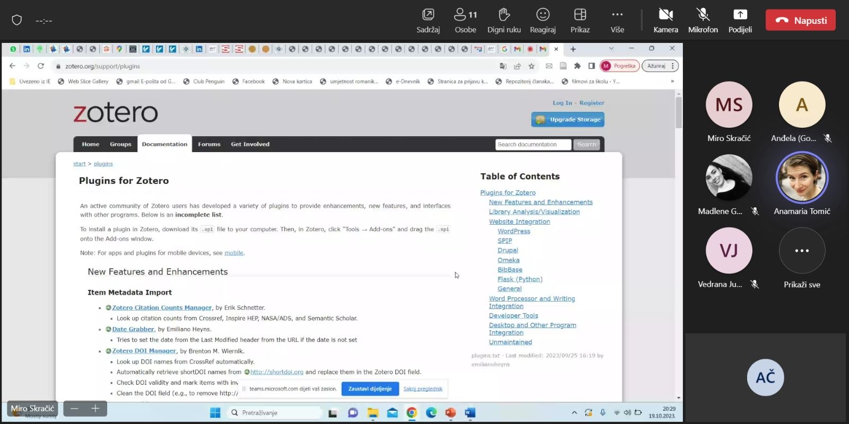The height and width of the screenshot is (424, 849).
Task: Expand the tab search chevron in browser
Action: [x=611, y=48]
